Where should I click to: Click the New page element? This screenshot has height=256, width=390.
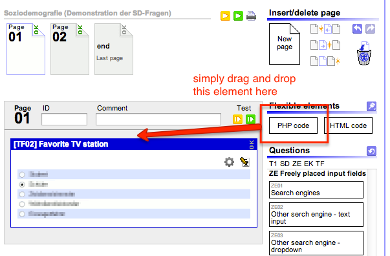click(285, 44)
